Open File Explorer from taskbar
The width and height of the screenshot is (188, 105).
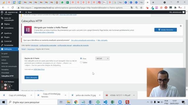(68, 102)
